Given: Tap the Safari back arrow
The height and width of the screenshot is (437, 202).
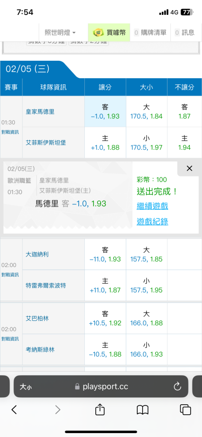Looking at the screenshot, I should click(14, 409).
